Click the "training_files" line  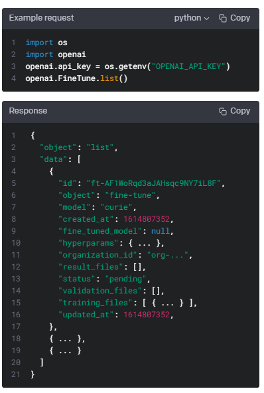(x=127, y=303)
